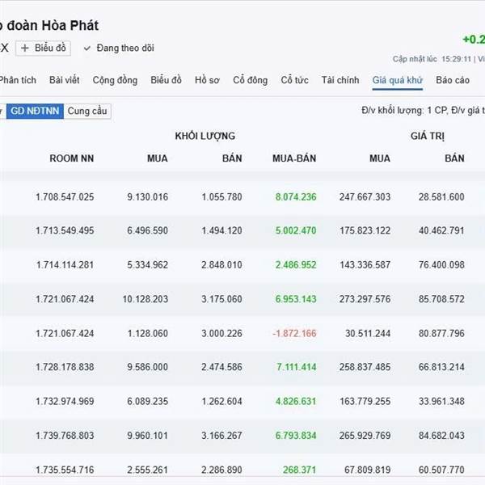This screenshot has height=485, width=485.
Task: Click the sell value 66.813.214
Action: 441,367
